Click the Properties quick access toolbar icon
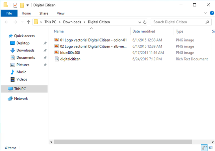Viewport: 215px width, 151px height. coord(15,5)
